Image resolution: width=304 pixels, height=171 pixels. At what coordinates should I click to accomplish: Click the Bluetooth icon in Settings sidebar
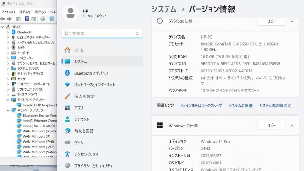click(x=67, y=73)
